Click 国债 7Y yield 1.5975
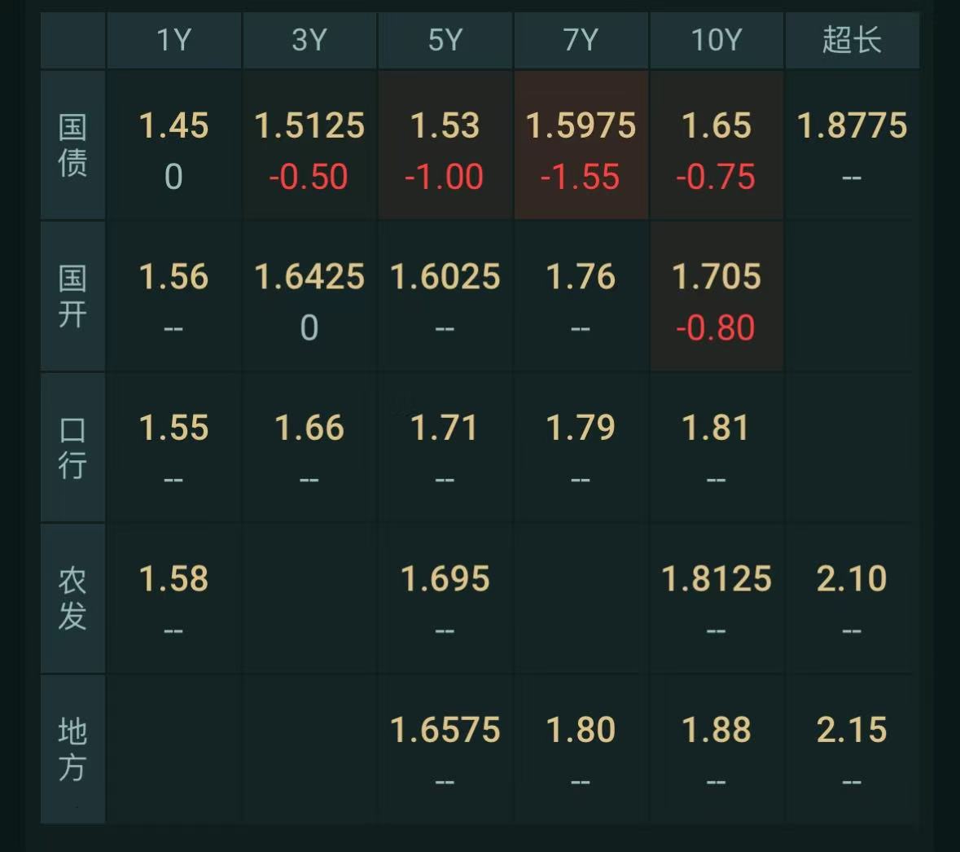 point(581,125)
